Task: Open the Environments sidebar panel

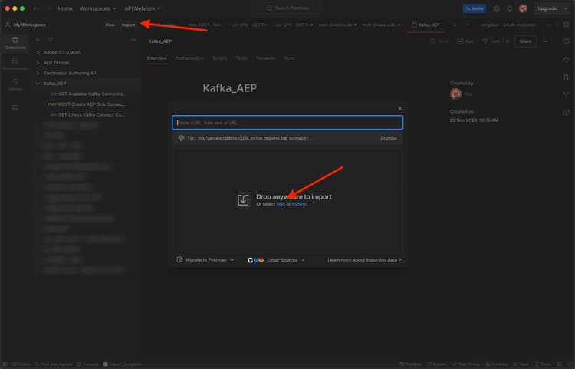Action: 15,64
